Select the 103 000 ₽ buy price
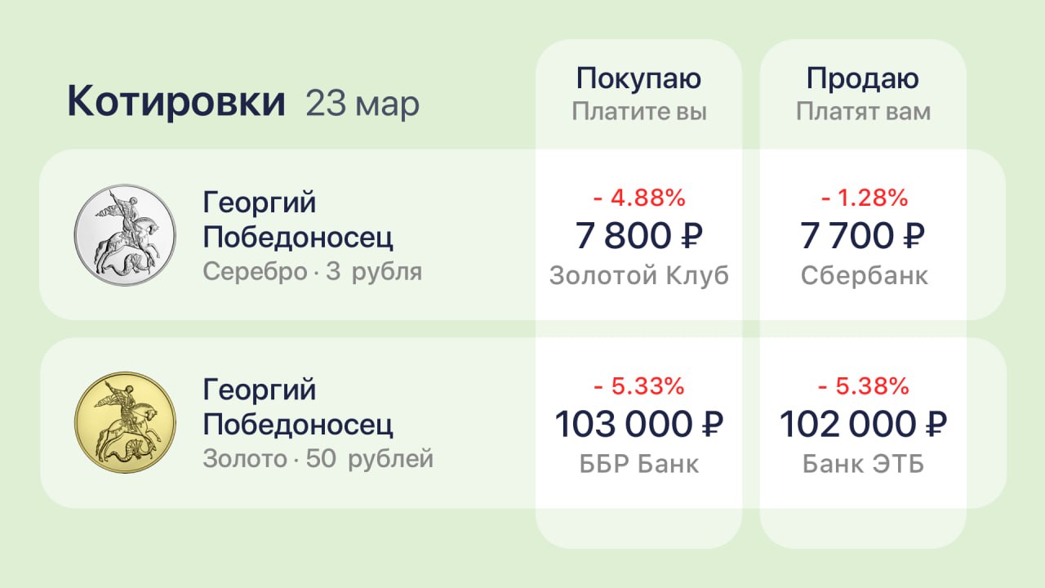The width and height of the screenshot is (1045, 588). point(639,425)
